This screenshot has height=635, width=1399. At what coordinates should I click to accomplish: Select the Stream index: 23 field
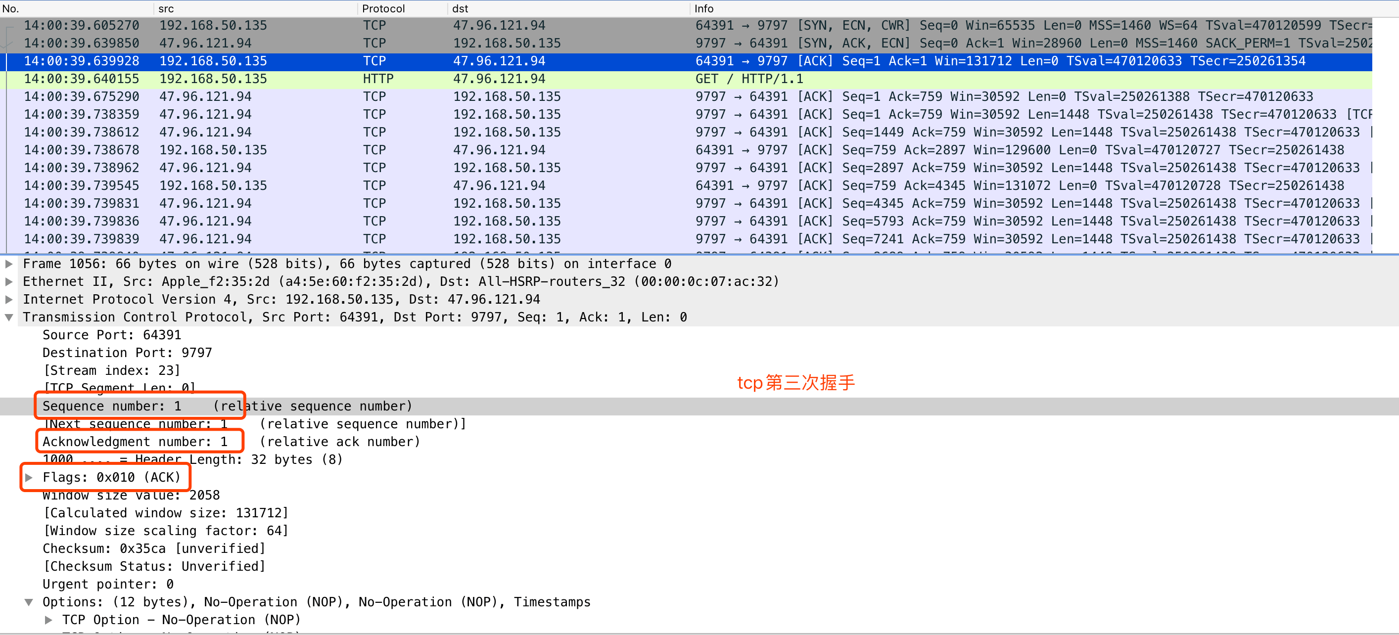click(699, 371)
